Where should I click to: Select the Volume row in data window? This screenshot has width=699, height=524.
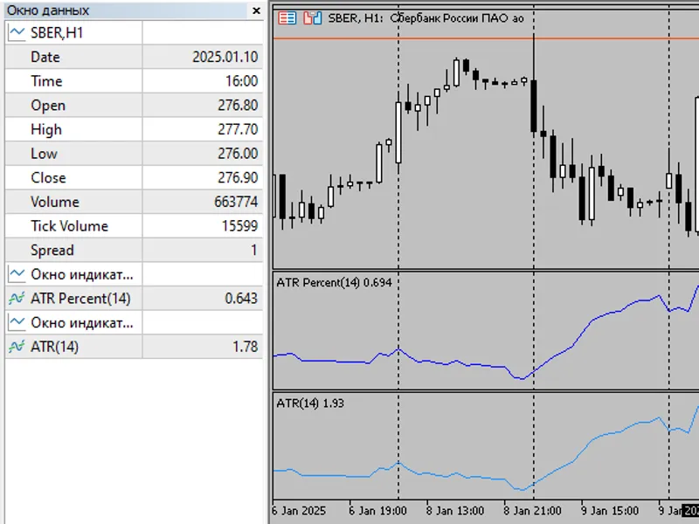[x=135, y=202]
